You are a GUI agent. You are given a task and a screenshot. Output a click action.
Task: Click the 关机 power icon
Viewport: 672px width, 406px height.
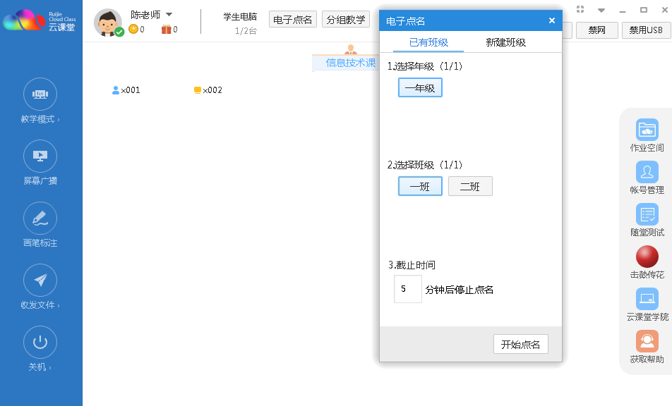(x=40, y=343)
